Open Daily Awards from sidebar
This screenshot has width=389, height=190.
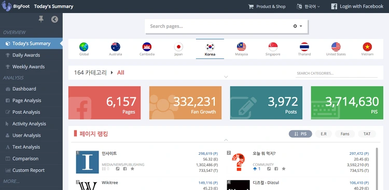[31, 55]
